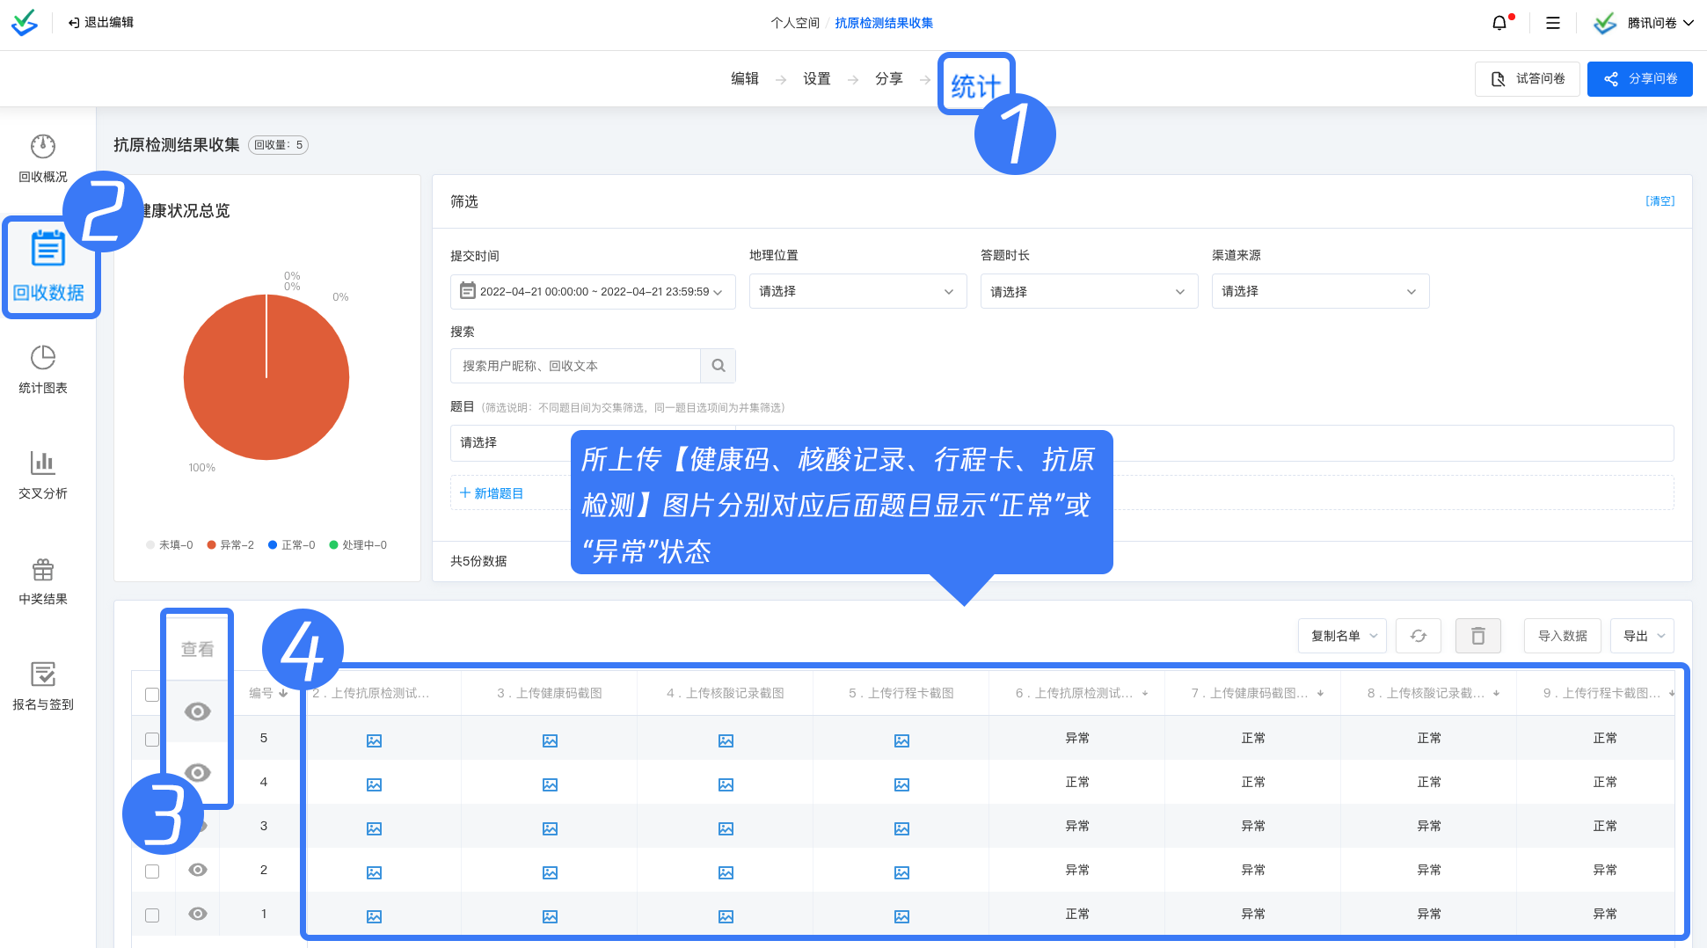The height and width of the screenshot is (948, 1707).
Task: Toggle 未填 legend item in pie chart
Action: click(169, 545)
